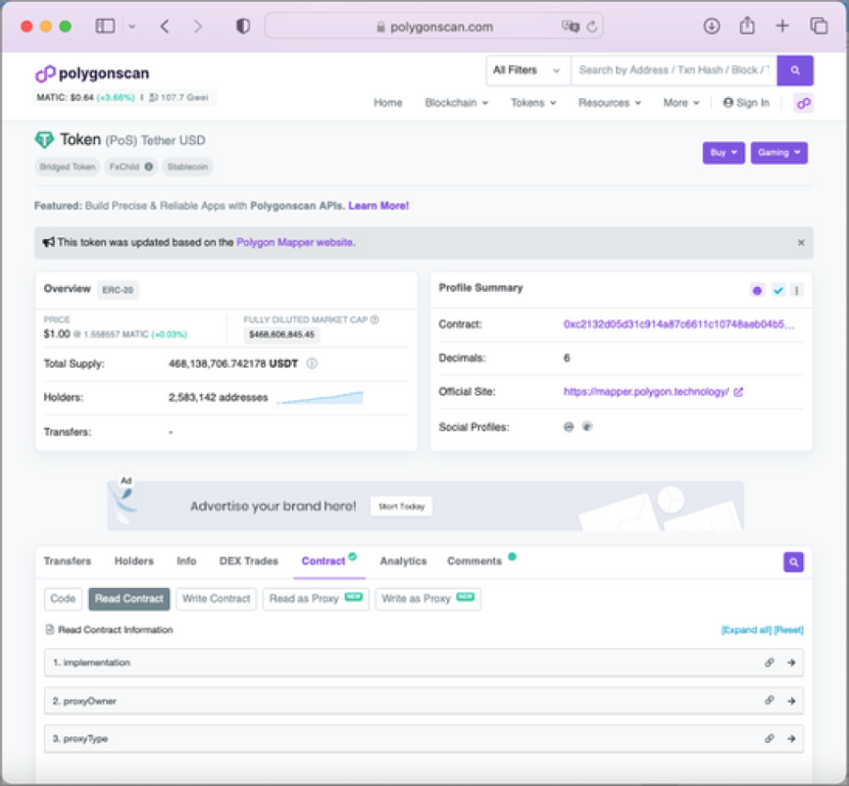Screen dimensions: 849x786
Task: Open the contract address link
Action: (679, 324)
